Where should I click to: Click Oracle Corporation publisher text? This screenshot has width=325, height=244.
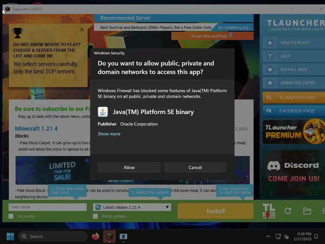point(139,124)
